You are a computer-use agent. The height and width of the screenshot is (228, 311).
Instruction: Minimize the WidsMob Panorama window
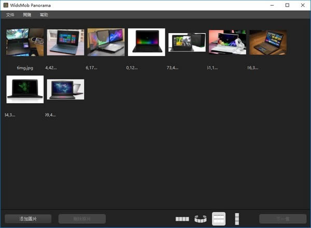click(272, 5)
